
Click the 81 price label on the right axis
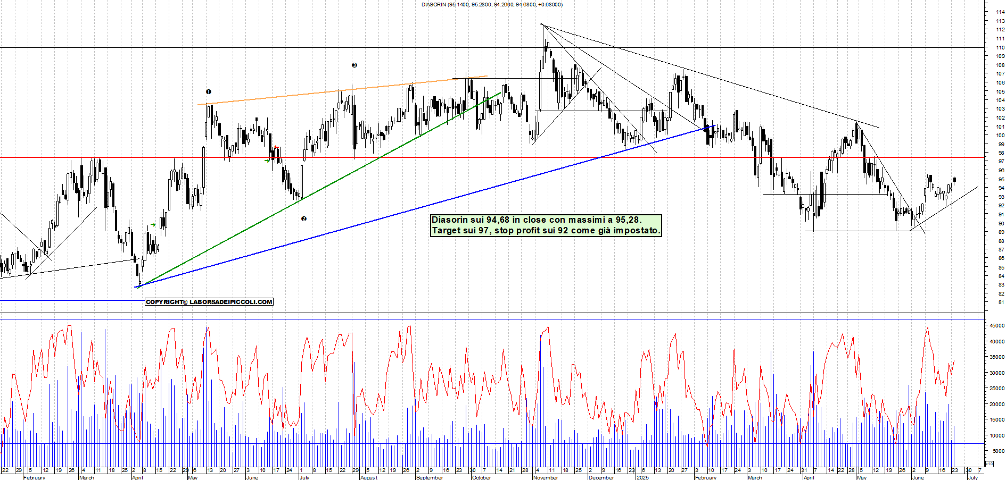[1001, 302]
